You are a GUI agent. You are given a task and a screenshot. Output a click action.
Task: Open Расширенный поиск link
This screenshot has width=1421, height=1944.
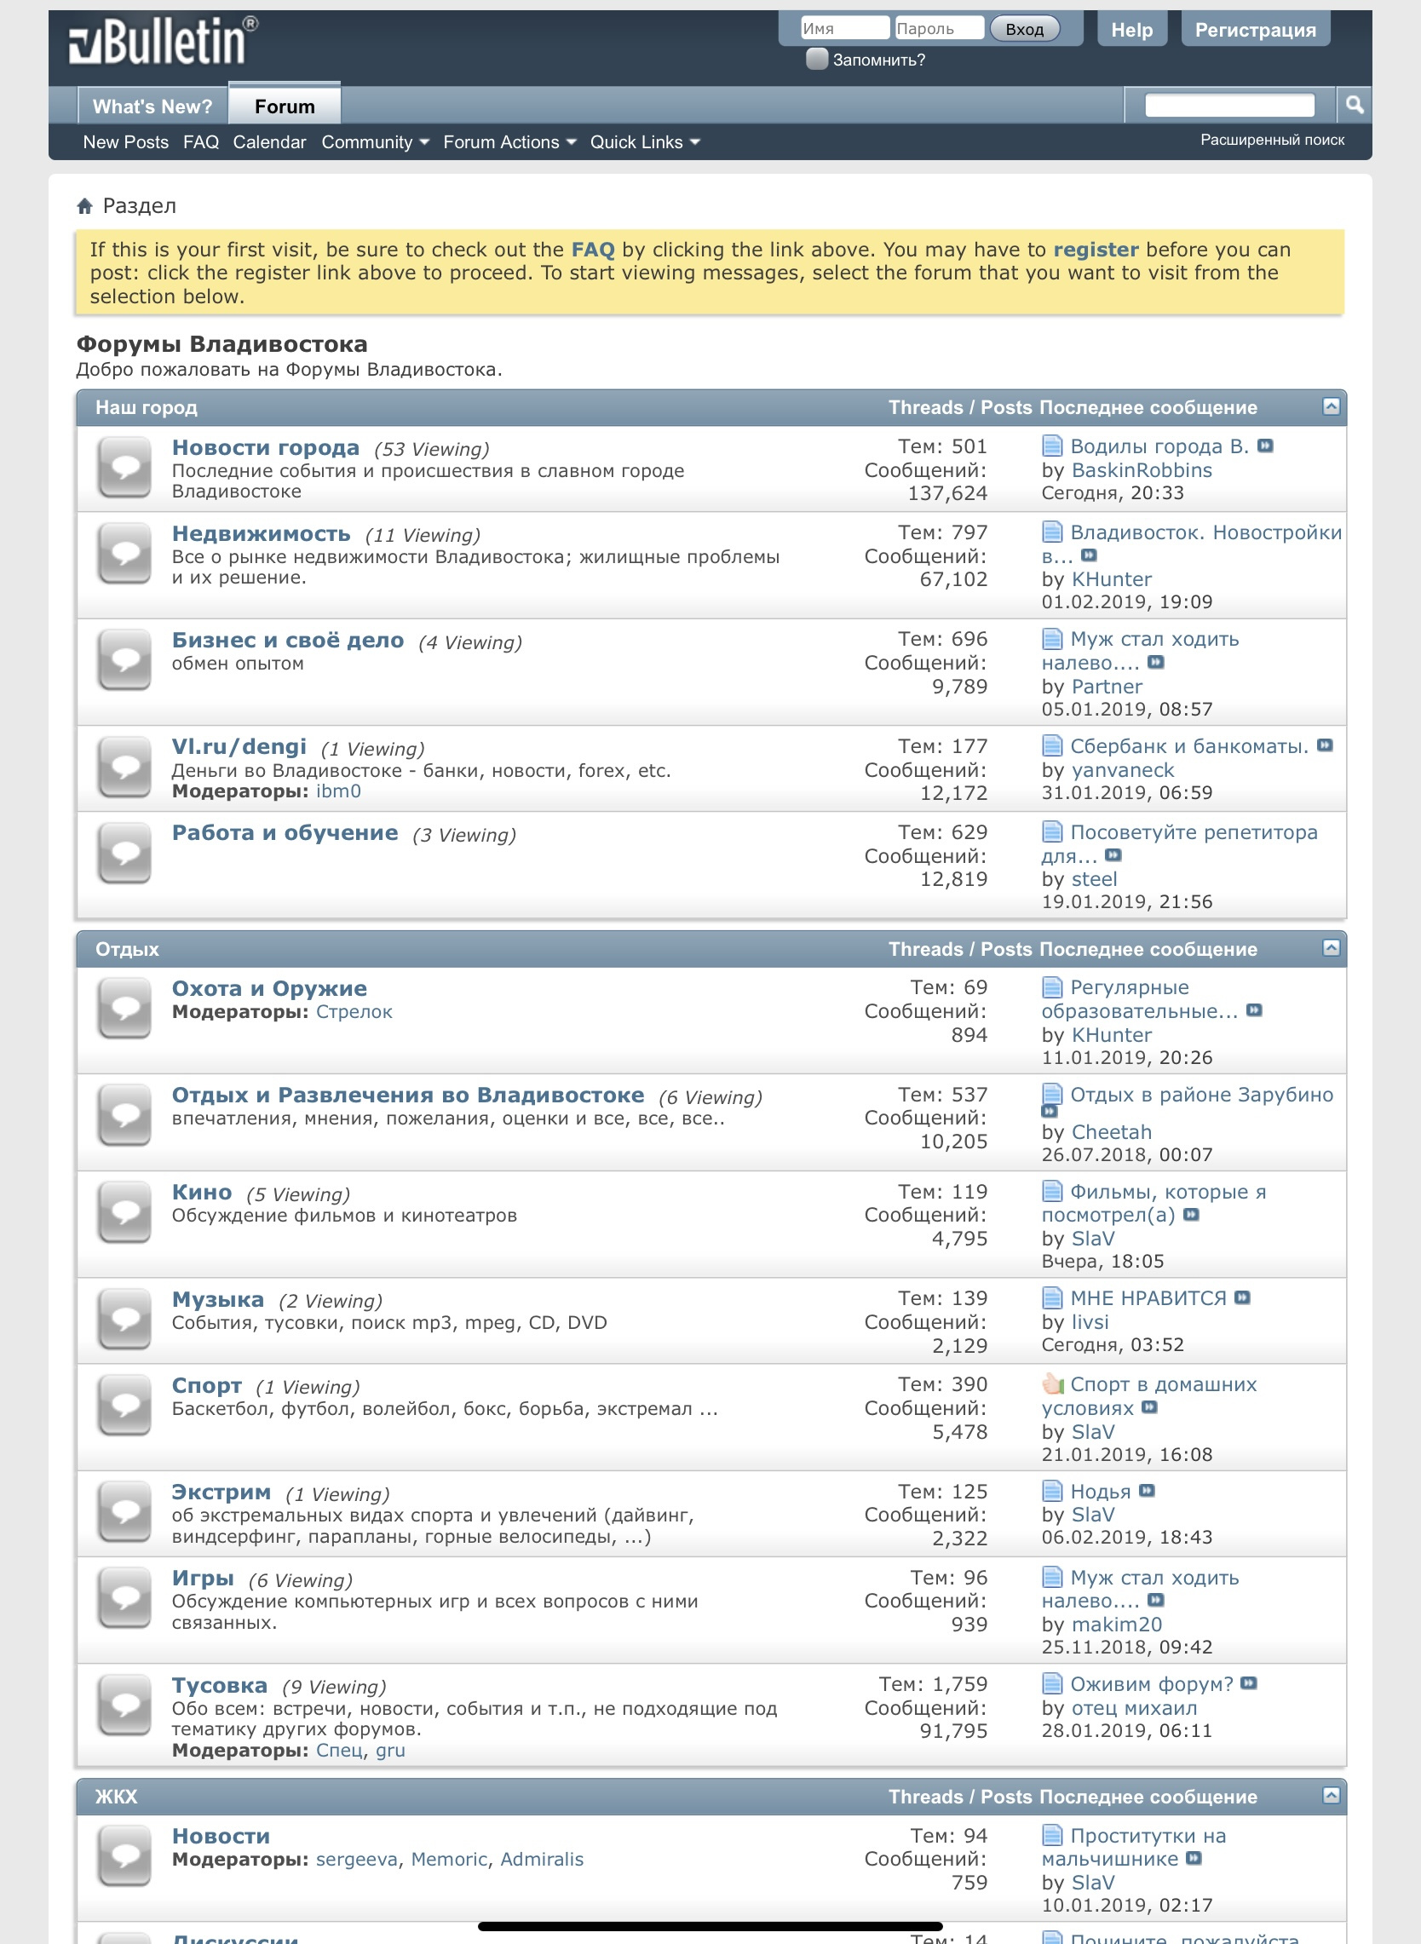(1272, 140)
